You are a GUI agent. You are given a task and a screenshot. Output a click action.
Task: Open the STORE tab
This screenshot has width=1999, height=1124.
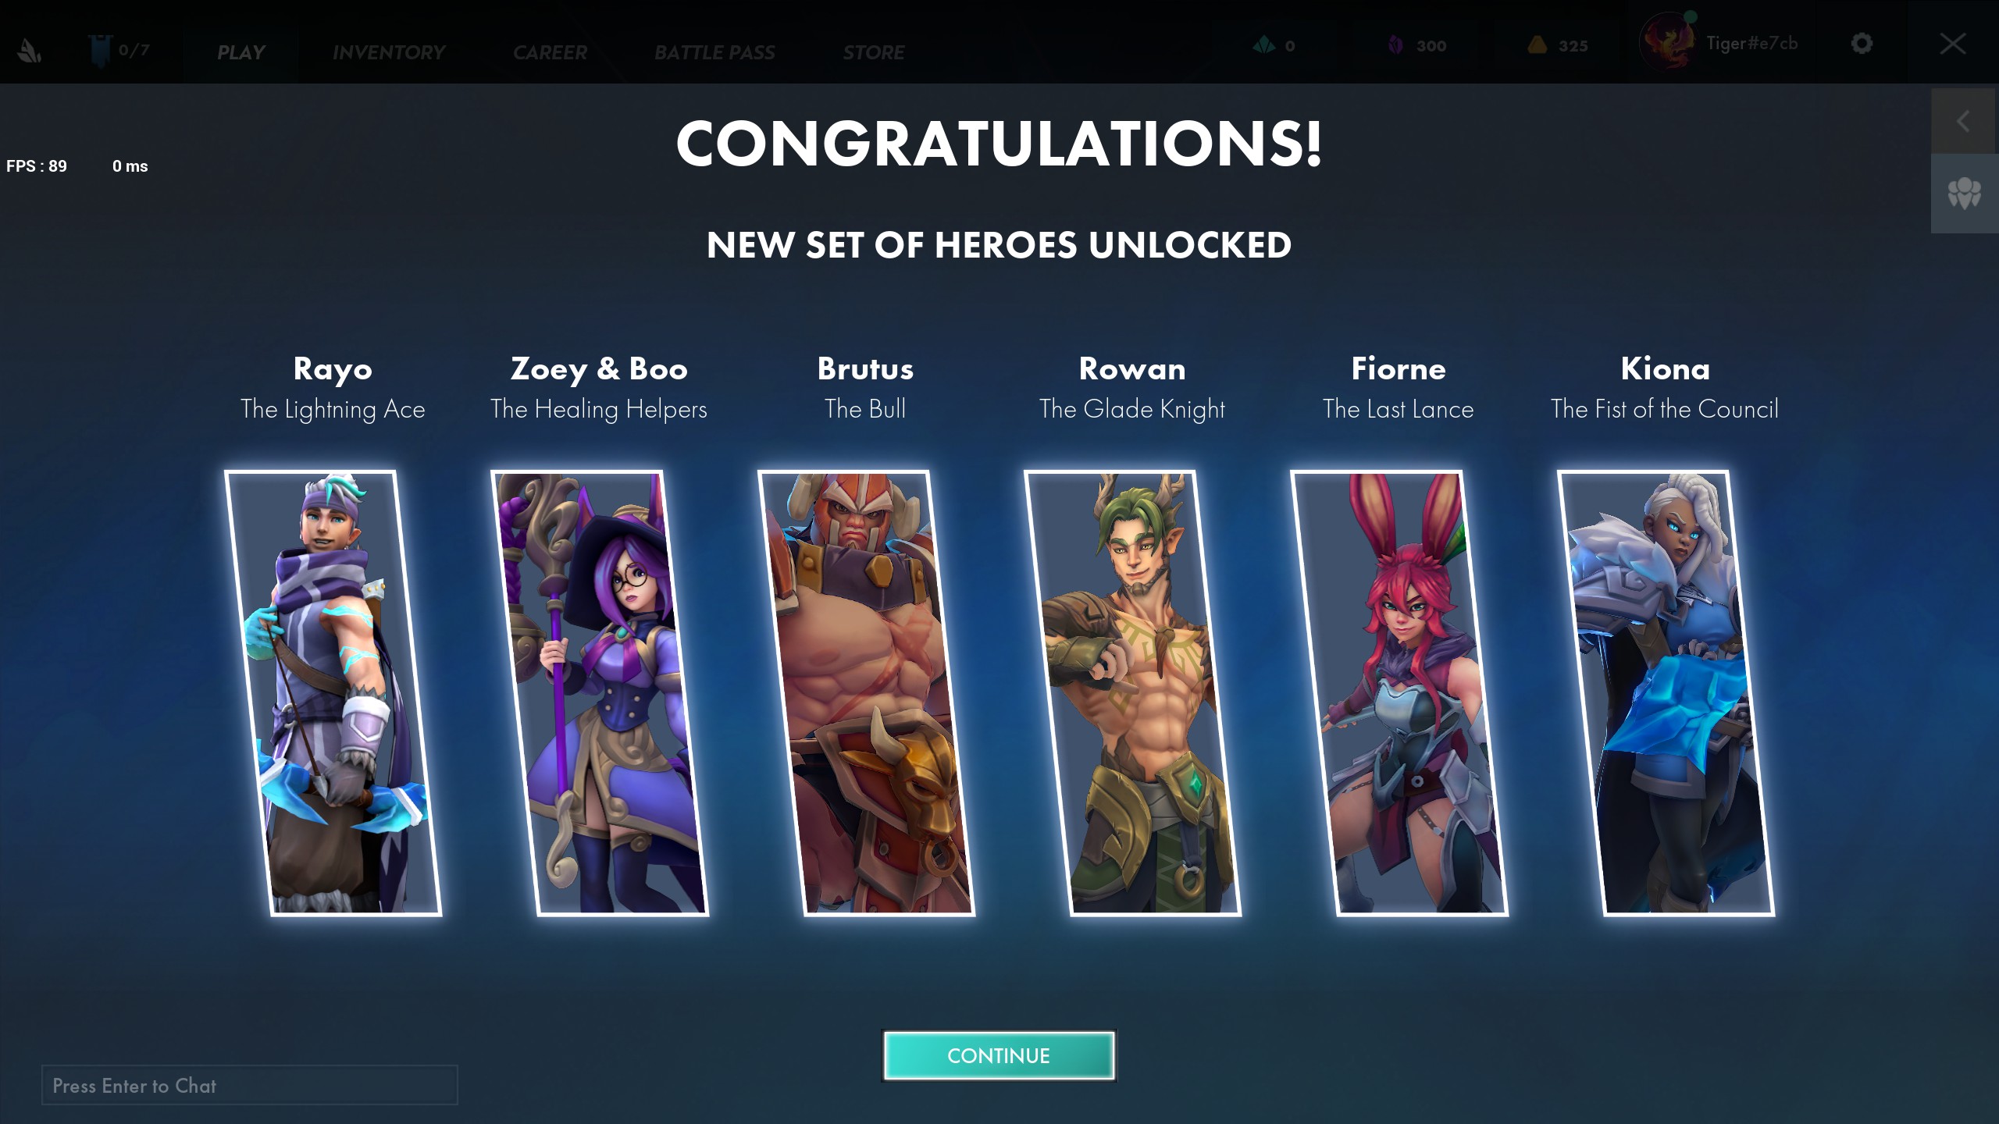pos(873,52)
